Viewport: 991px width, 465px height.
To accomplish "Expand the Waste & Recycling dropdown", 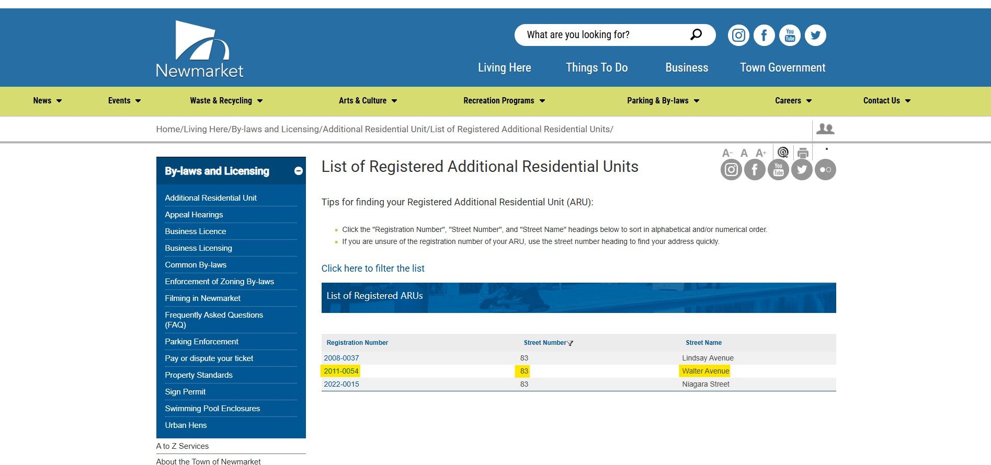I will click(x=226, y=101).
